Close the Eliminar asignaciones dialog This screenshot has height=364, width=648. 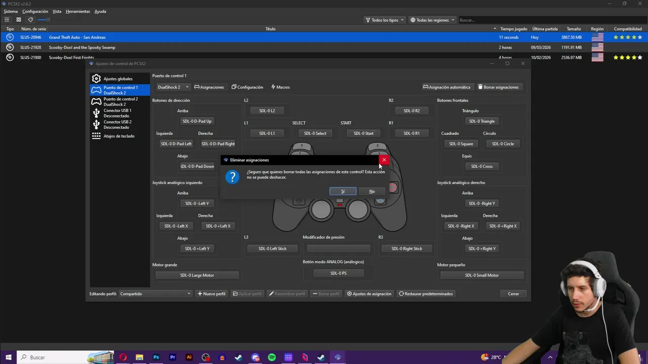(384, 160)
